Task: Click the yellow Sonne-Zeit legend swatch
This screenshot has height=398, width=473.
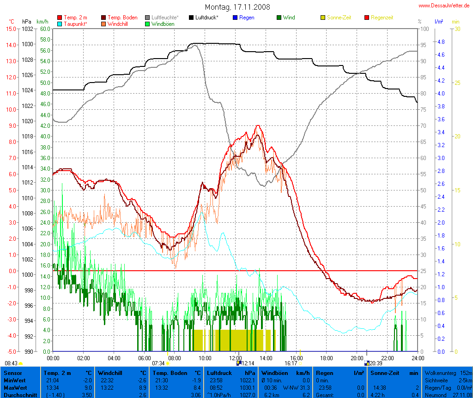Action: click(x=323, y=18)
